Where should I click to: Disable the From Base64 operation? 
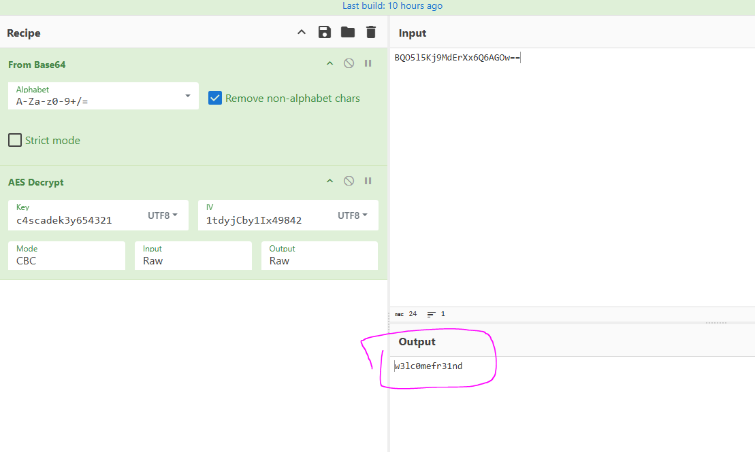[x=349, y=63]
